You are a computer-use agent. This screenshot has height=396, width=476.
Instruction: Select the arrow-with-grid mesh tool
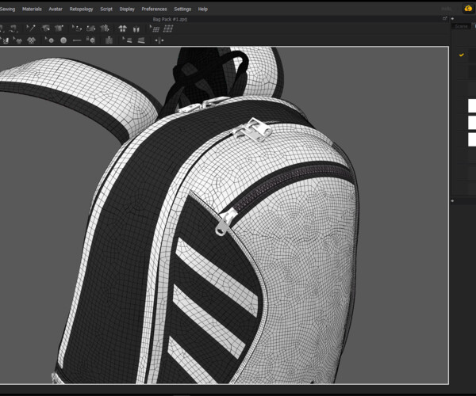tap(155, 29)
